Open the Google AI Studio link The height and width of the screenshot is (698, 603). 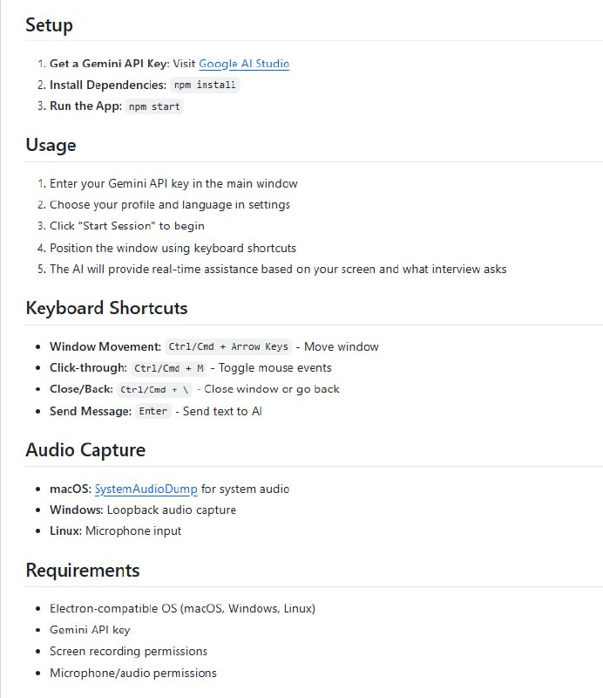tap(244, 64)
